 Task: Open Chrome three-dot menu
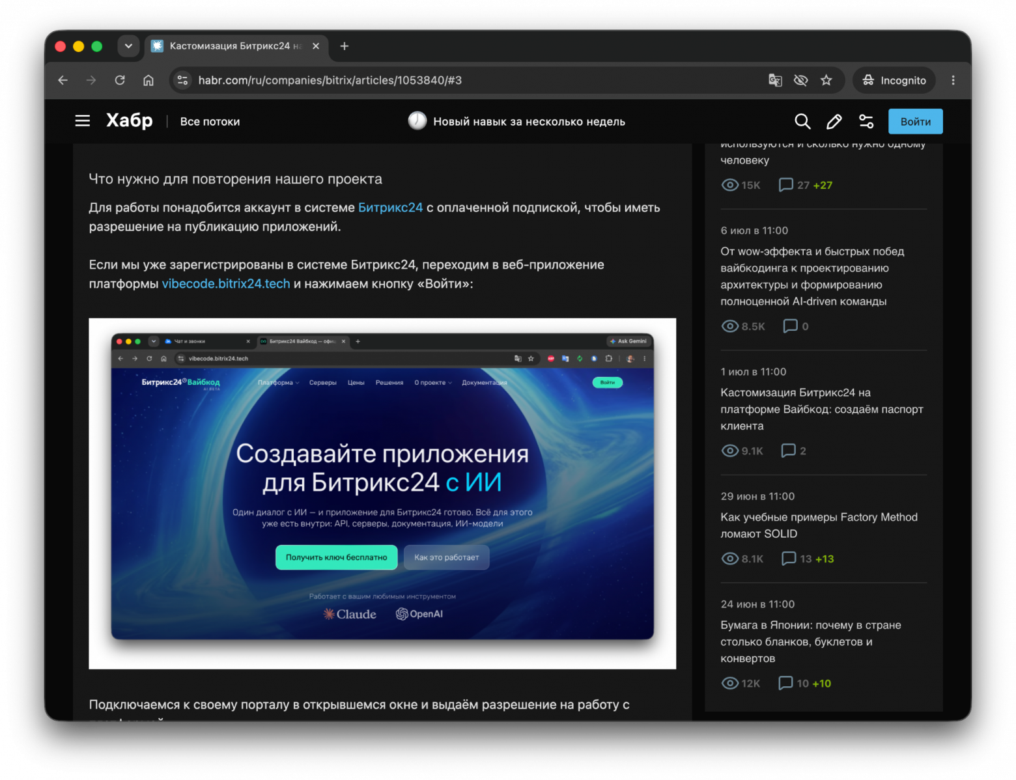(953, 80)
